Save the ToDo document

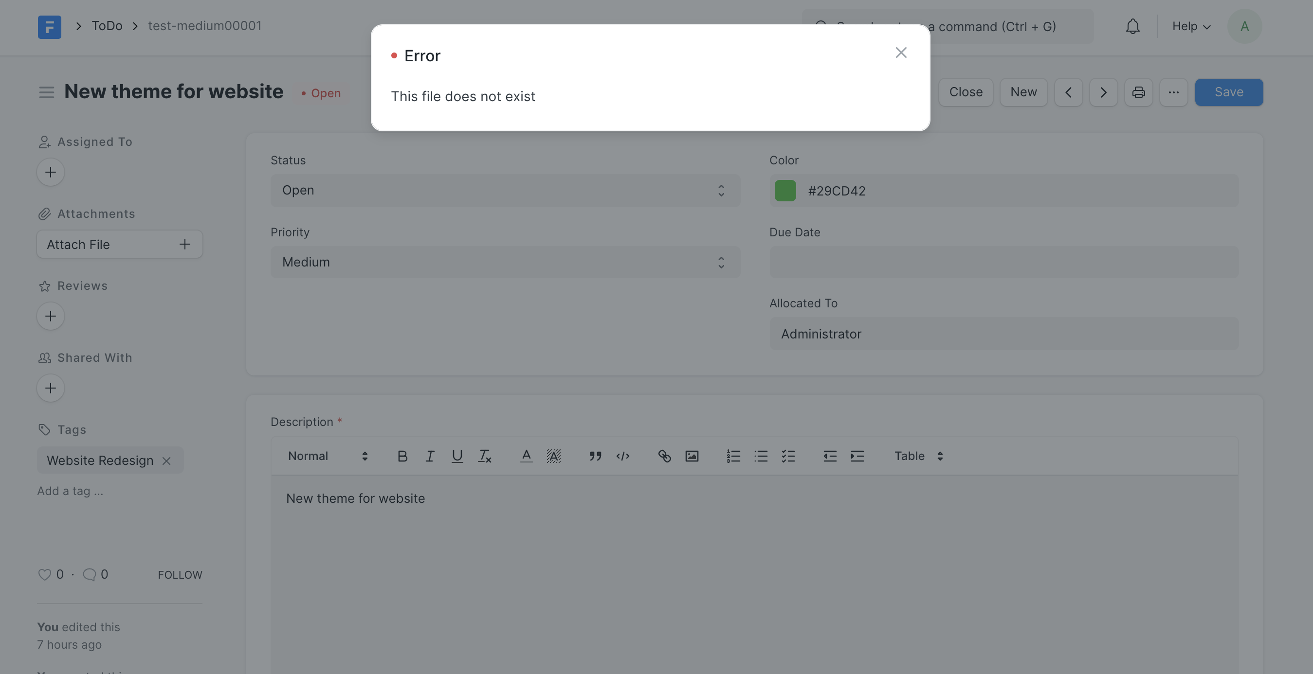tap(1228, 92)
